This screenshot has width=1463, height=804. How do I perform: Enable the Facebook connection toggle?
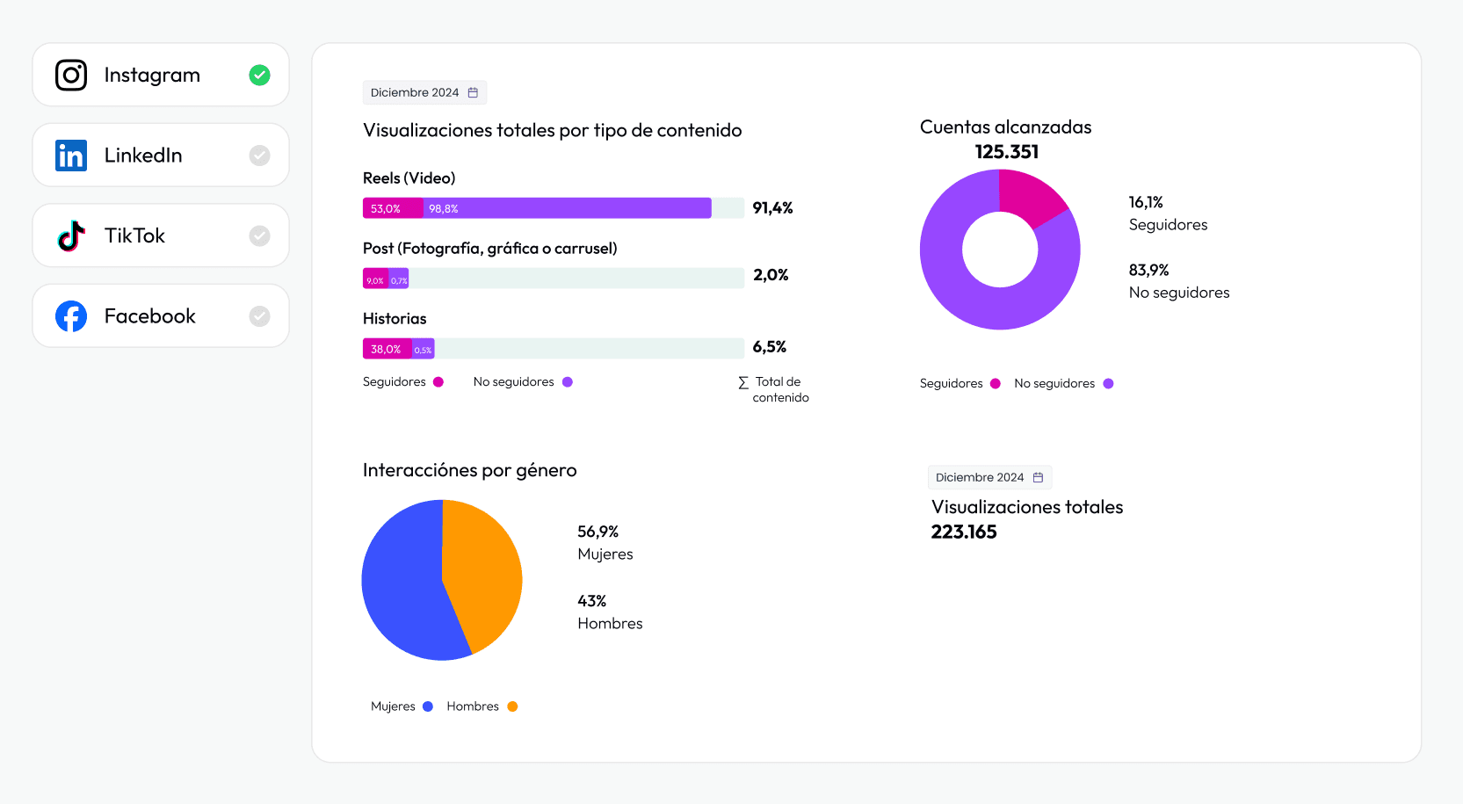[259, 315]
